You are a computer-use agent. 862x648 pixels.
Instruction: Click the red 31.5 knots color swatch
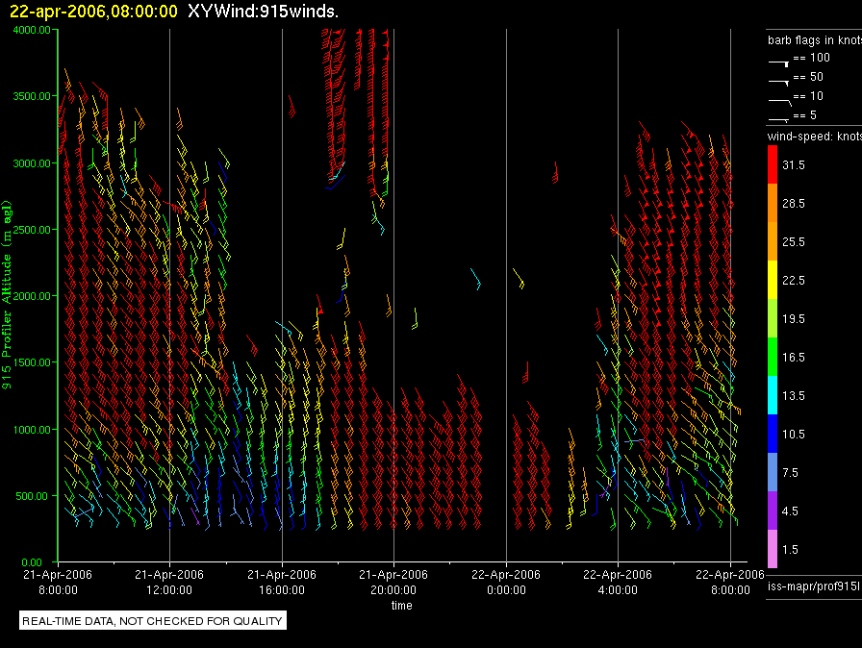tap(773, 164)
